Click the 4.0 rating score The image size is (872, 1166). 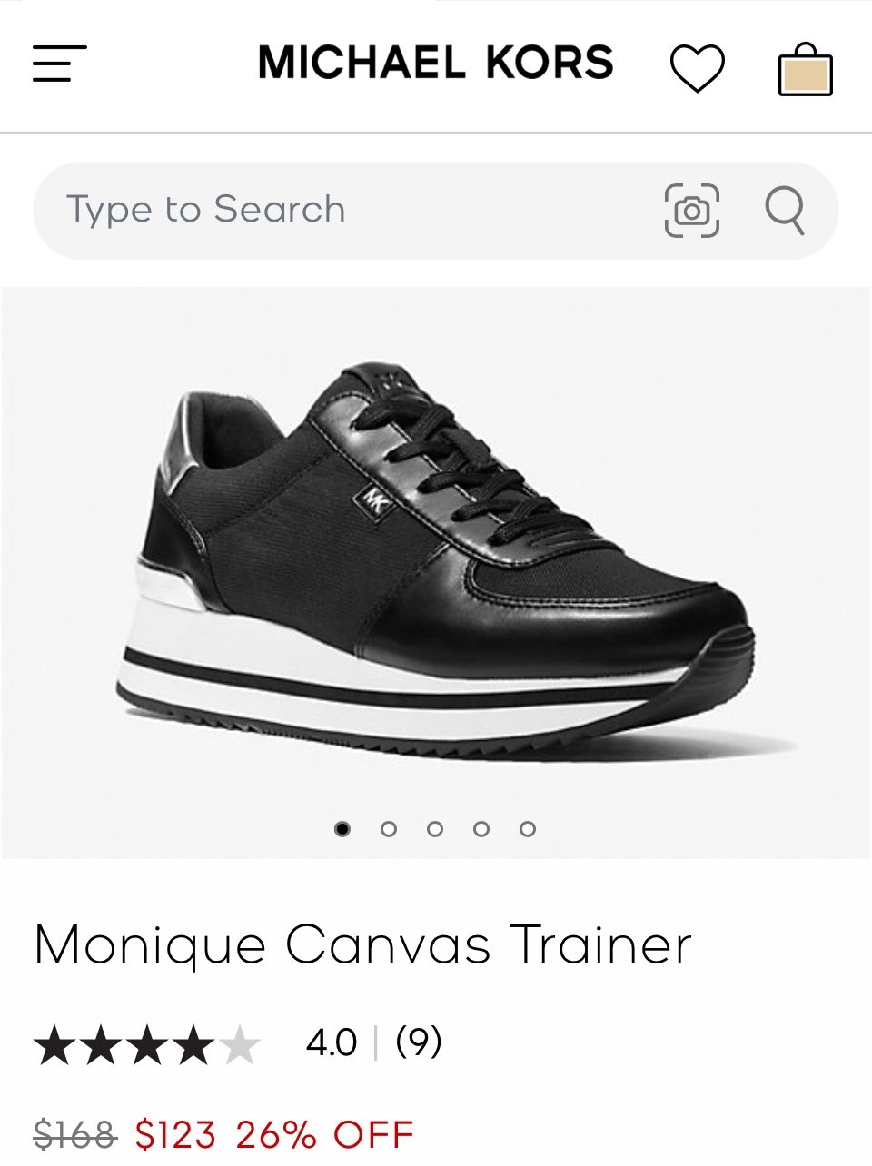pyautogui.click(x=332, y=1043)
